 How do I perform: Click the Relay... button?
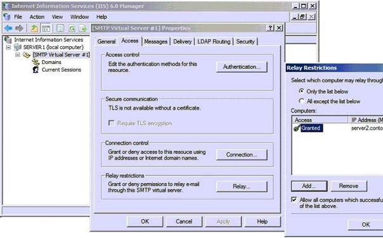(x=242, y=186)
